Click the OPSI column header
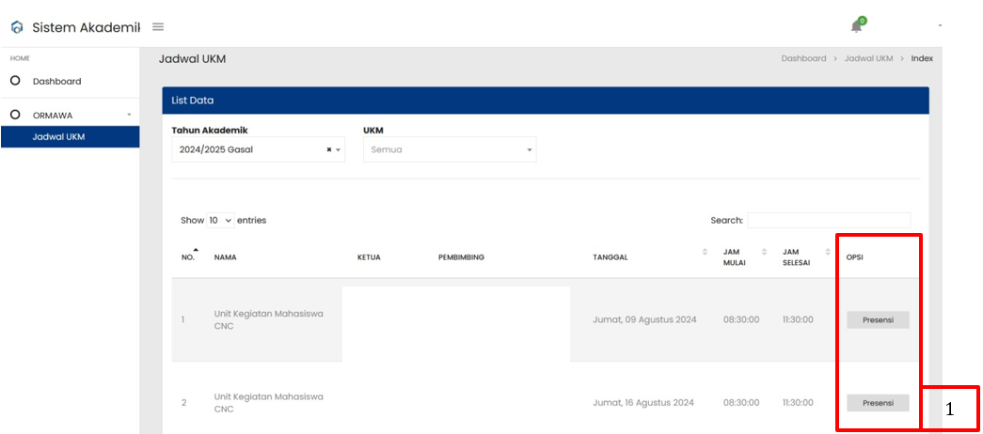Image resolution: width=983 pixels, height=434 pixels. point(854,256)
